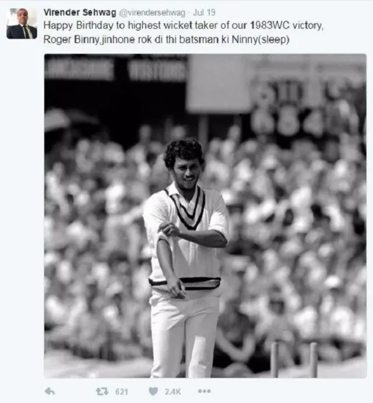The height and width of the screenshot is (403, 373).
Task: Like the tweet with heart icon
Action: coord(153,391)
